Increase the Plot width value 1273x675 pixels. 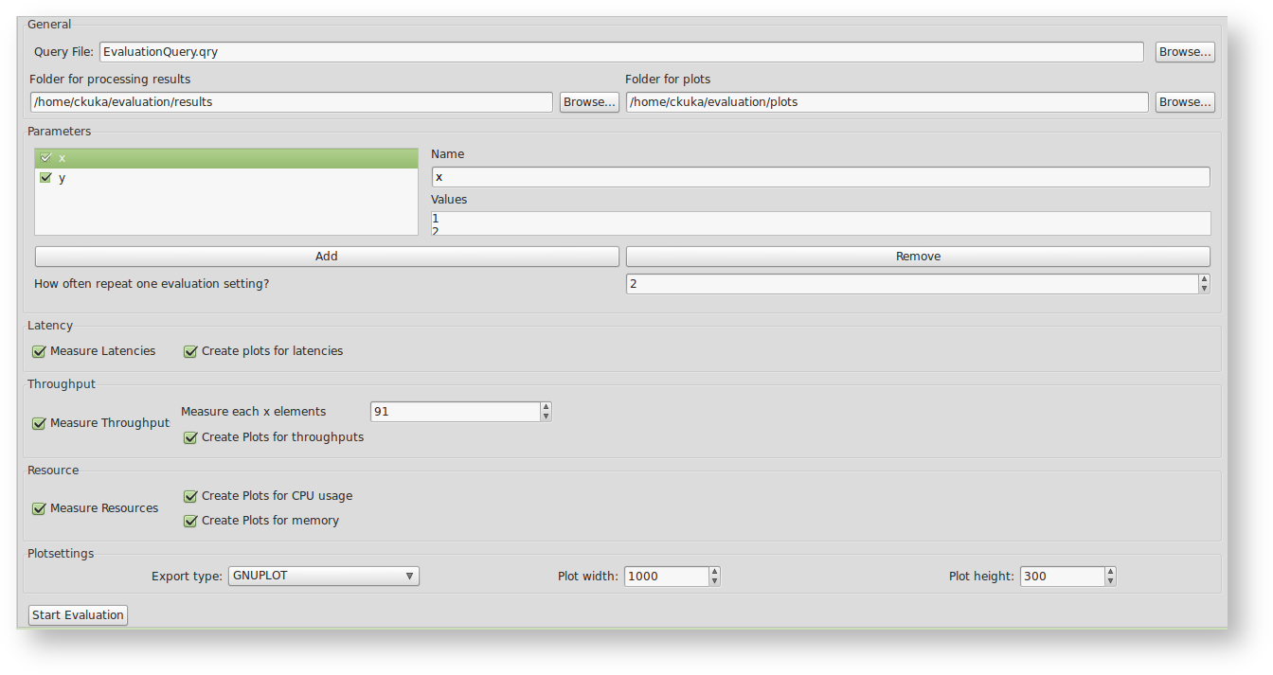click(714, 571)
